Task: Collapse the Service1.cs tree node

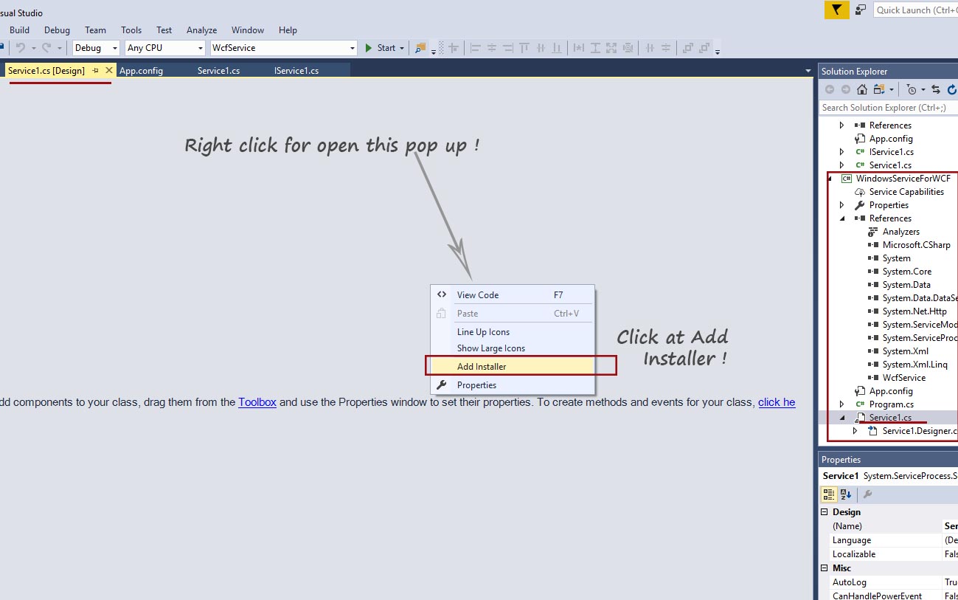Action: click(x=841, y=418)
